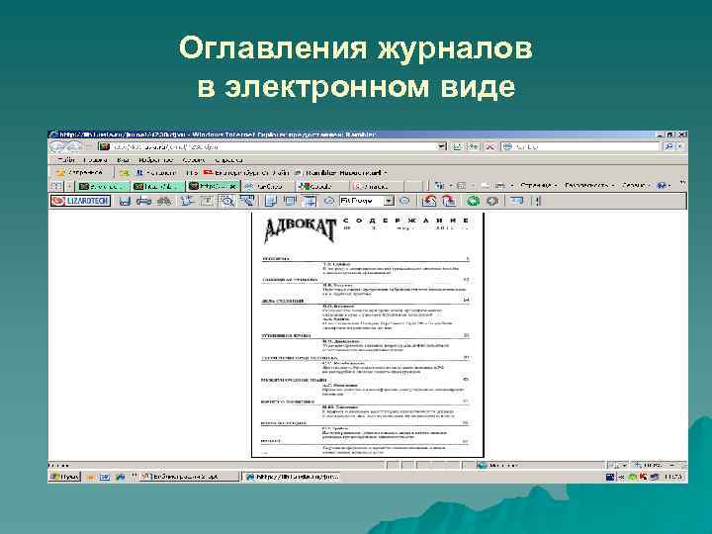Click the browser Back button
The image size is (712, 534).
[57, 146]
